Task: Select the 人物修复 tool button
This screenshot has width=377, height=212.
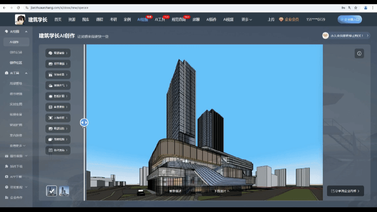Action: [58, 118]
